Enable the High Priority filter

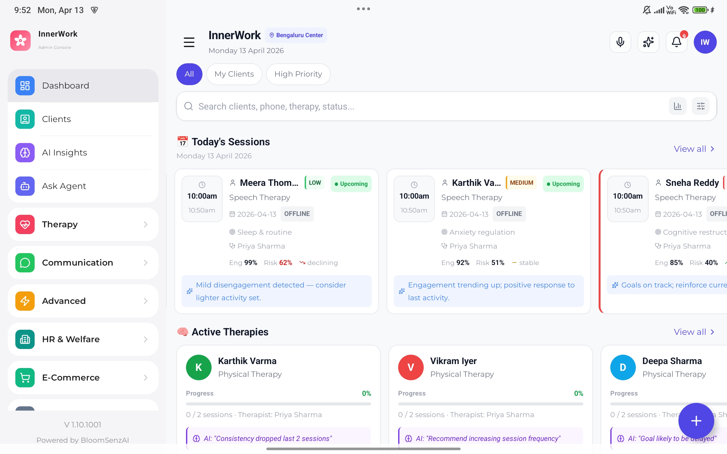(298, 74)
